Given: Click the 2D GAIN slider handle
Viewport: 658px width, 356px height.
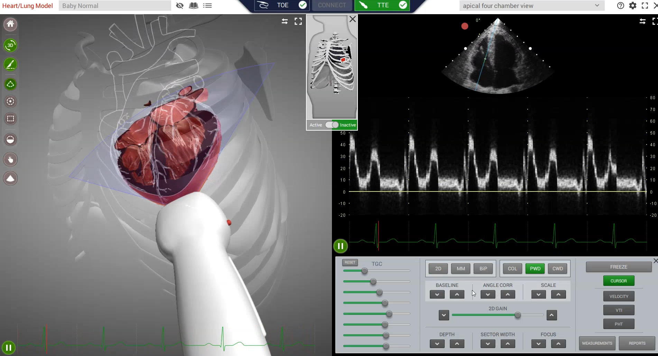Looking at the screenshot, I should point(518,315).
